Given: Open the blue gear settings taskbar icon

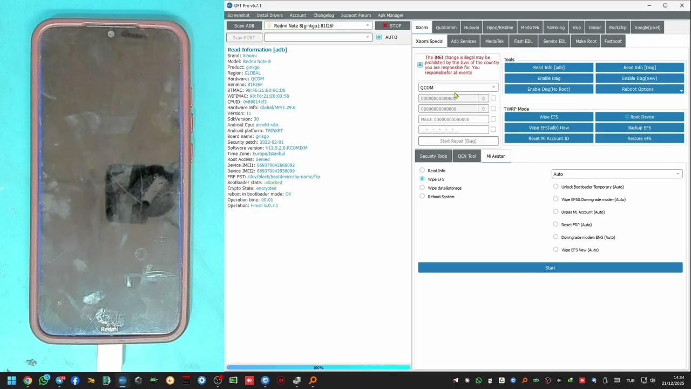Looking at the screenshot, I should (202, 380).
